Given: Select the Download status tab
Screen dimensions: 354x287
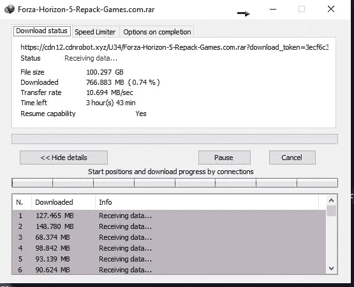Looking at the screenshot, I should point(41,31).
